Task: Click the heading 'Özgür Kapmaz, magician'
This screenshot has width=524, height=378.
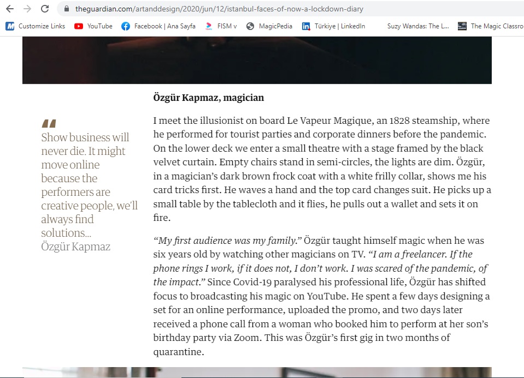Action: click(x=209, y=98)
